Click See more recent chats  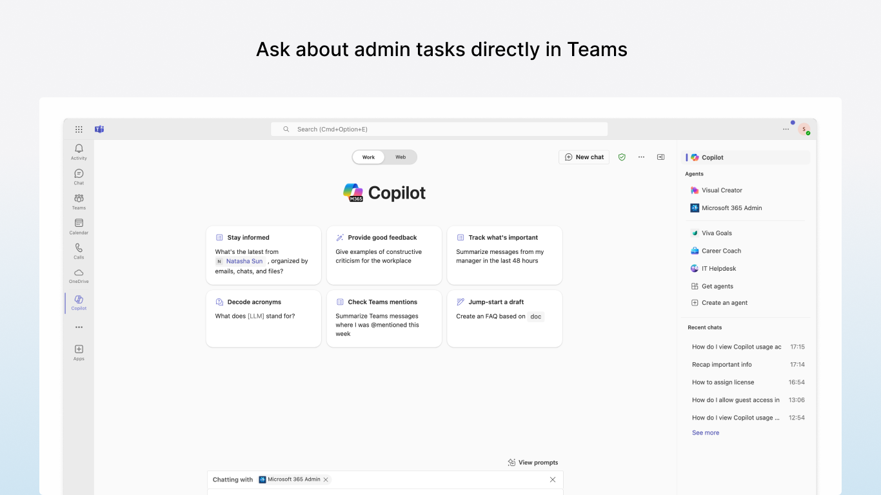click(706, 433)
